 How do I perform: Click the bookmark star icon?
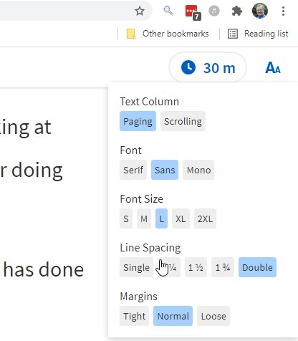[140, 11]
